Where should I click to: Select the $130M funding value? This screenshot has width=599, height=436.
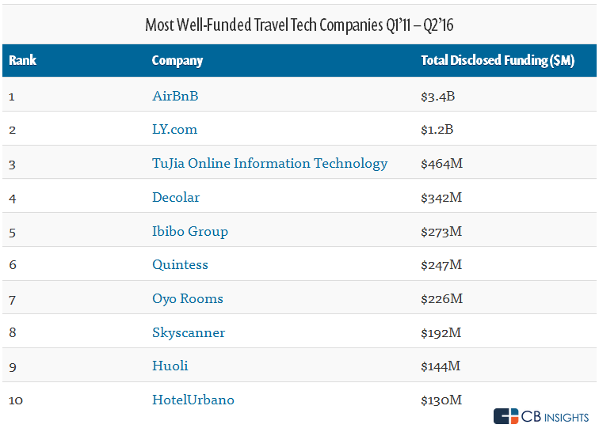(x=441, y=400)
